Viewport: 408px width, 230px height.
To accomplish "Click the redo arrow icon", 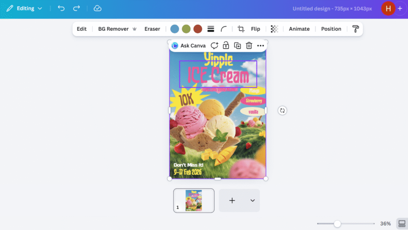I will tap(76, 8).
